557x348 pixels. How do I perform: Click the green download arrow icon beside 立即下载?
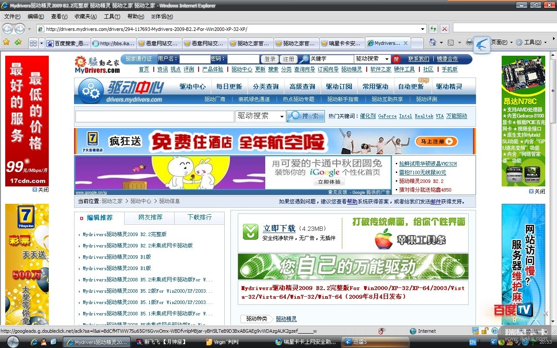click(250, 232)
